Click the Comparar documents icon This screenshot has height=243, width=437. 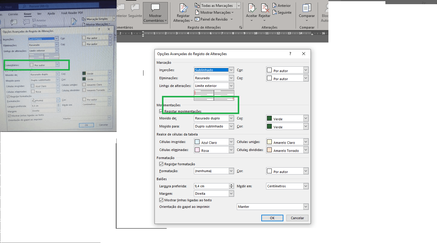click(x=307, y=8)
